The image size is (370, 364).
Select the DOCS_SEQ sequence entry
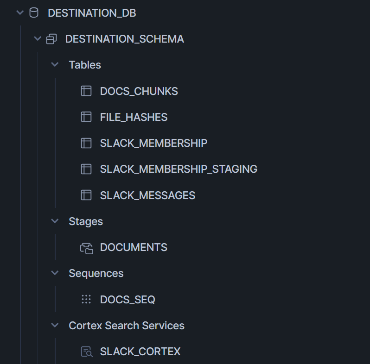(x=128, y=300)
